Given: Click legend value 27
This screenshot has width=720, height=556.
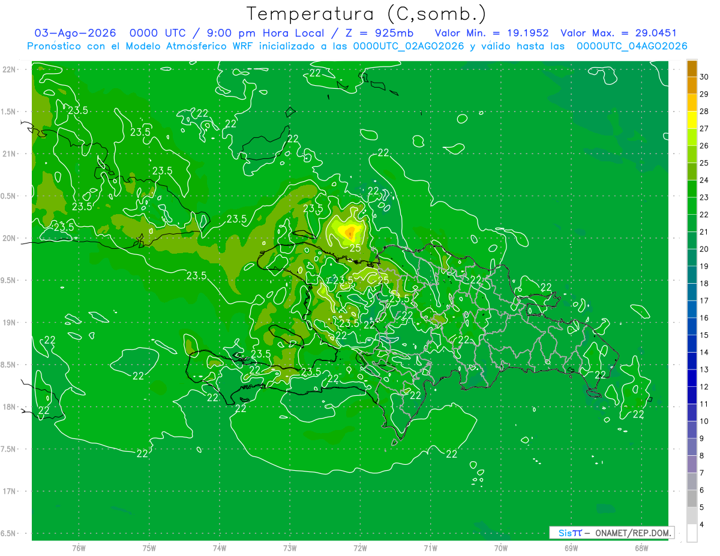Looking at the screenshot, I should (x=704, y=128).
